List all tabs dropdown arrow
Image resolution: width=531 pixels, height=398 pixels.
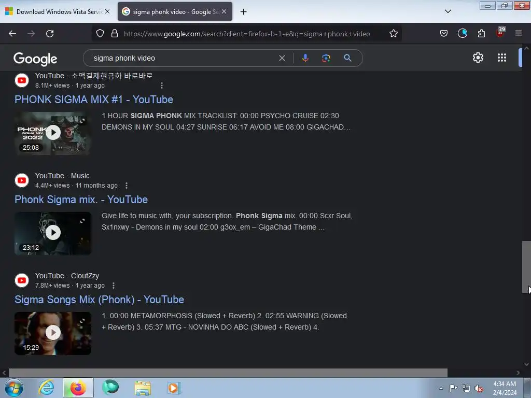click(448, 11)
